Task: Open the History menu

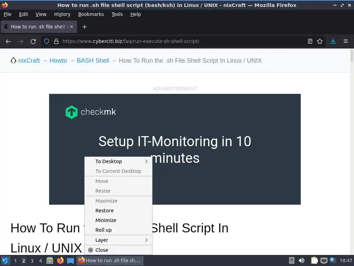Action: 62,14
